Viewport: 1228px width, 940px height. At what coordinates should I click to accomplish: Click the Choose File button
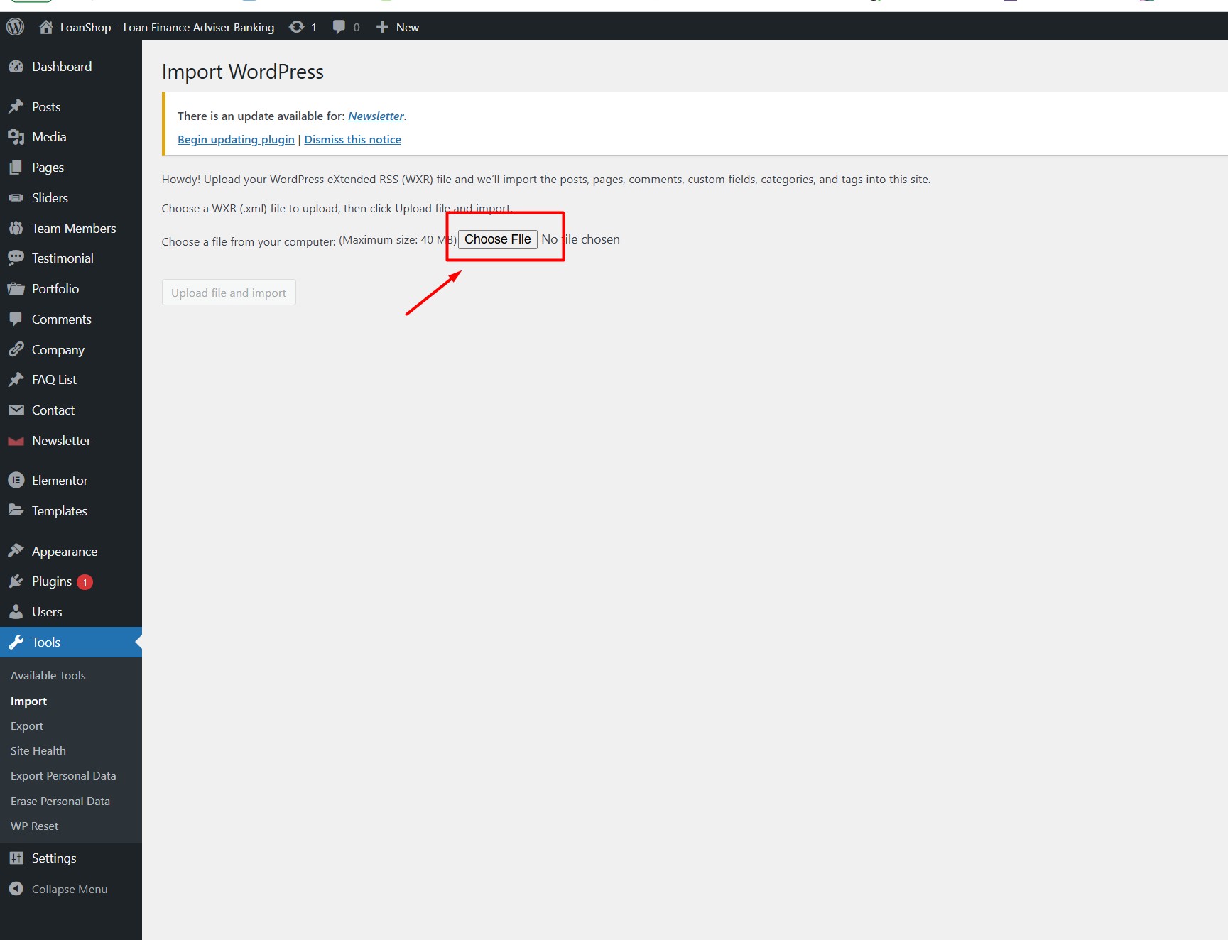pyautogui.click(x=497, y=239)
